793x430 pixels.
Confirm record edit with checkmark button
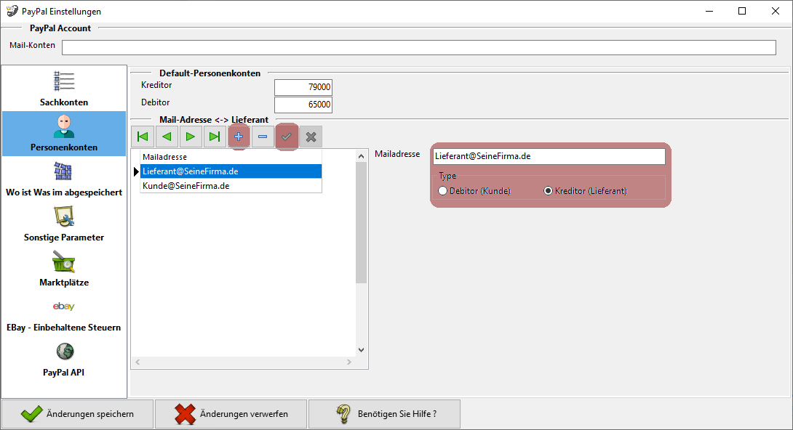tap(287, 137)
